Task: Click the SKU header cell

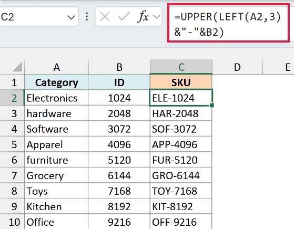Action: tap(181, 82)
